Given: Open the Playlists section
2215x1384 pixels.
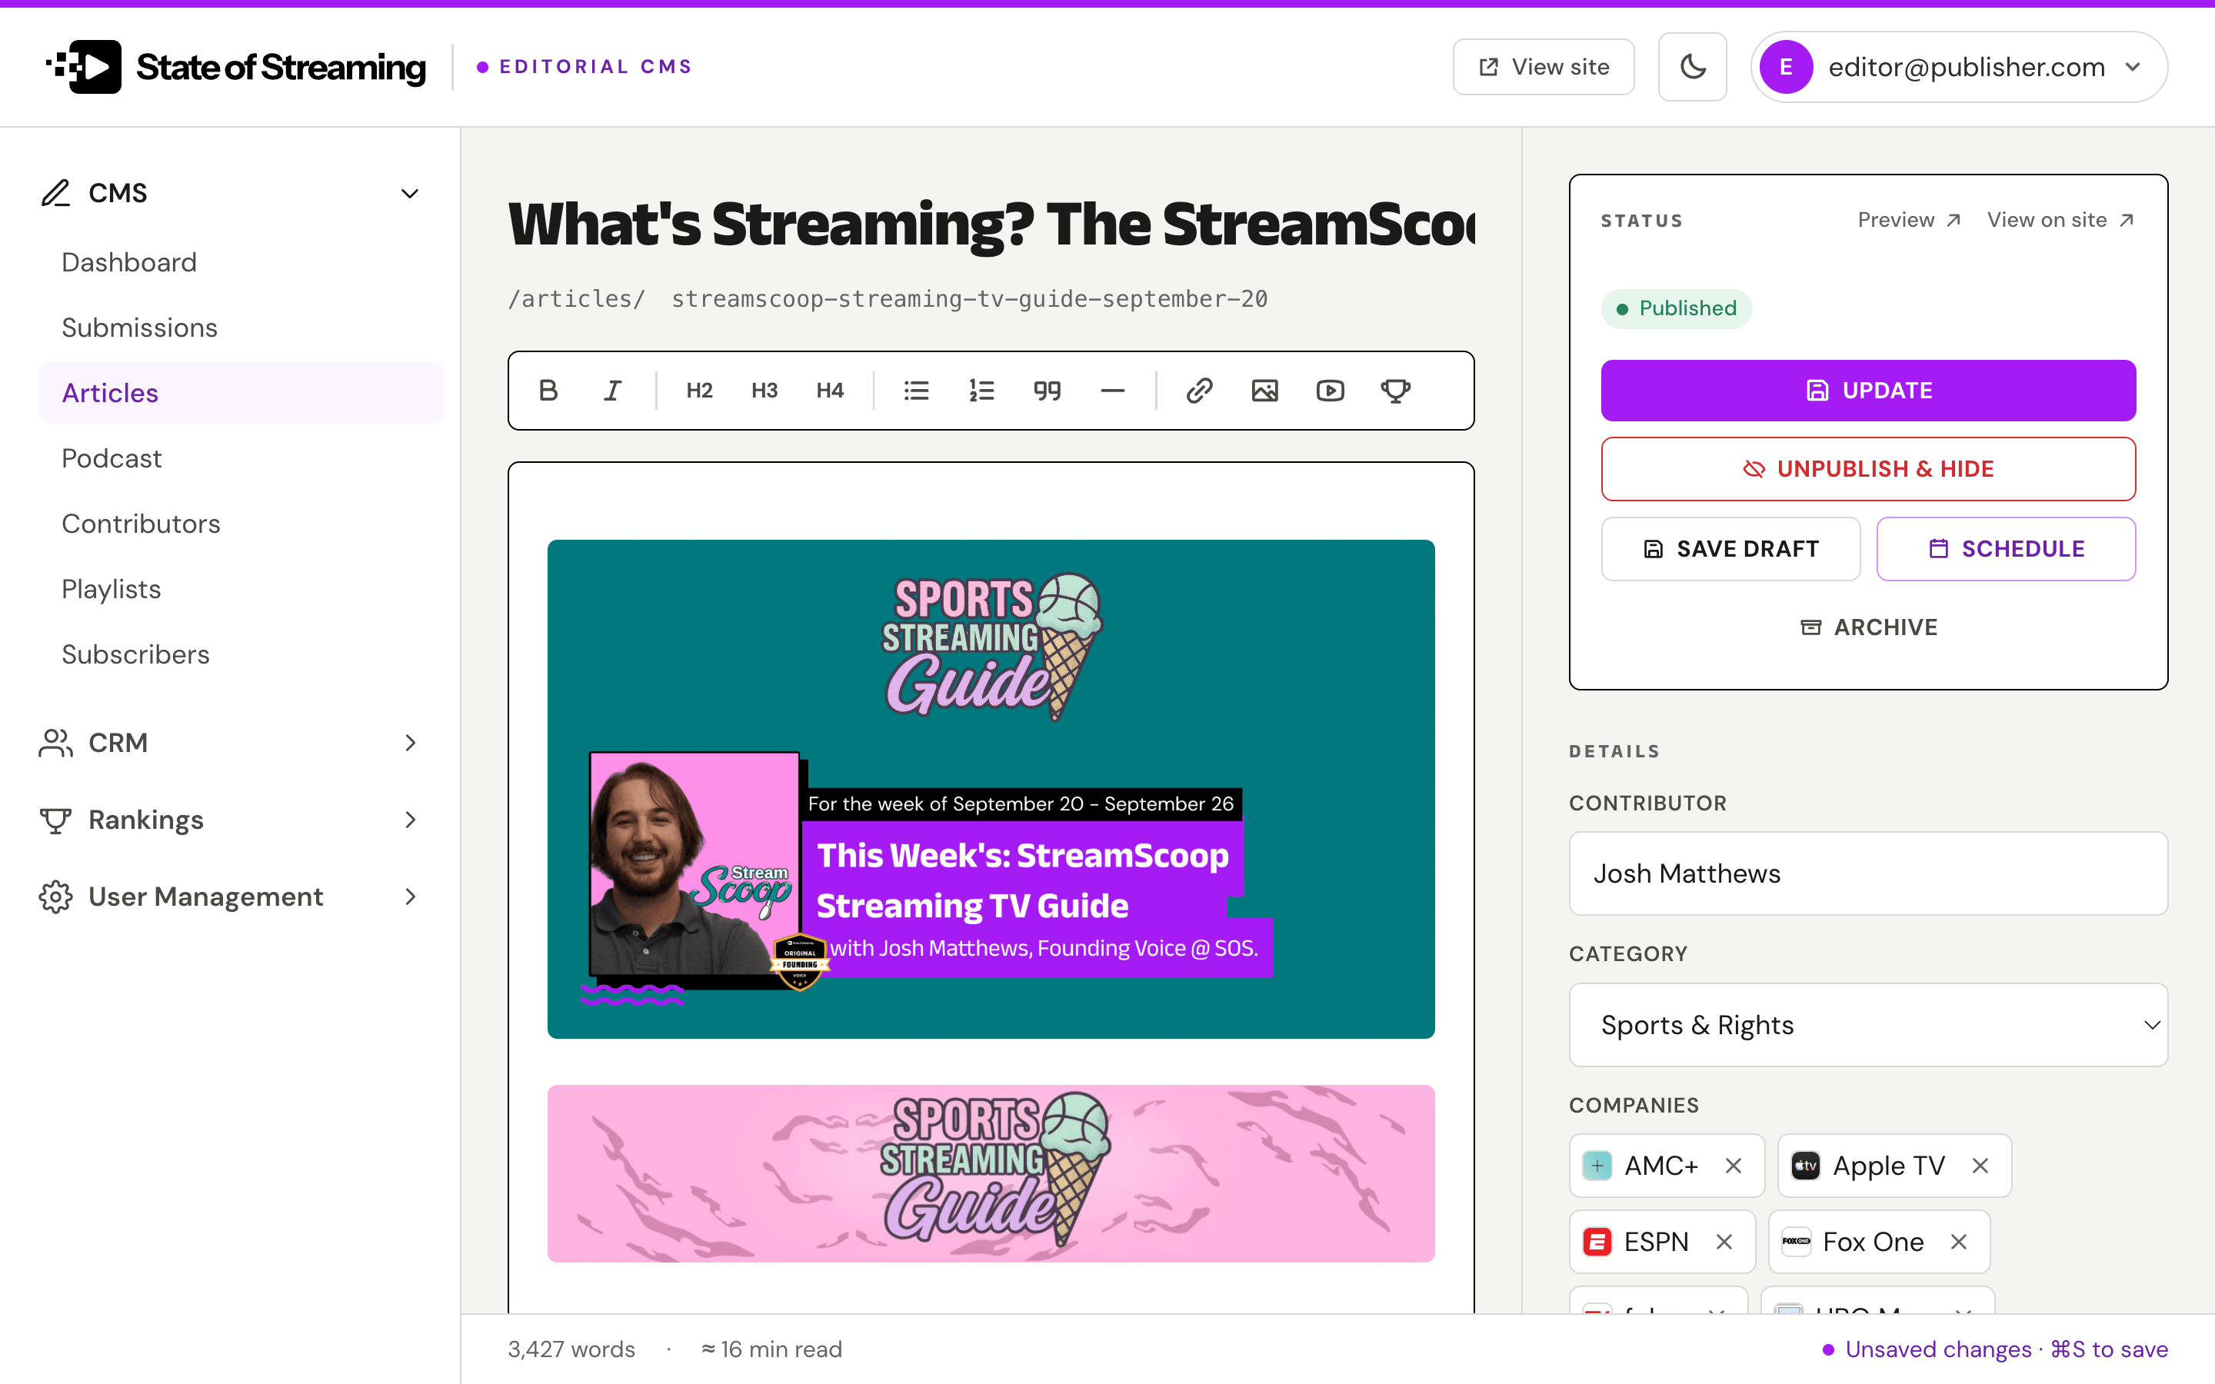Looking at the screenshot, I should [x=241, y=590].
